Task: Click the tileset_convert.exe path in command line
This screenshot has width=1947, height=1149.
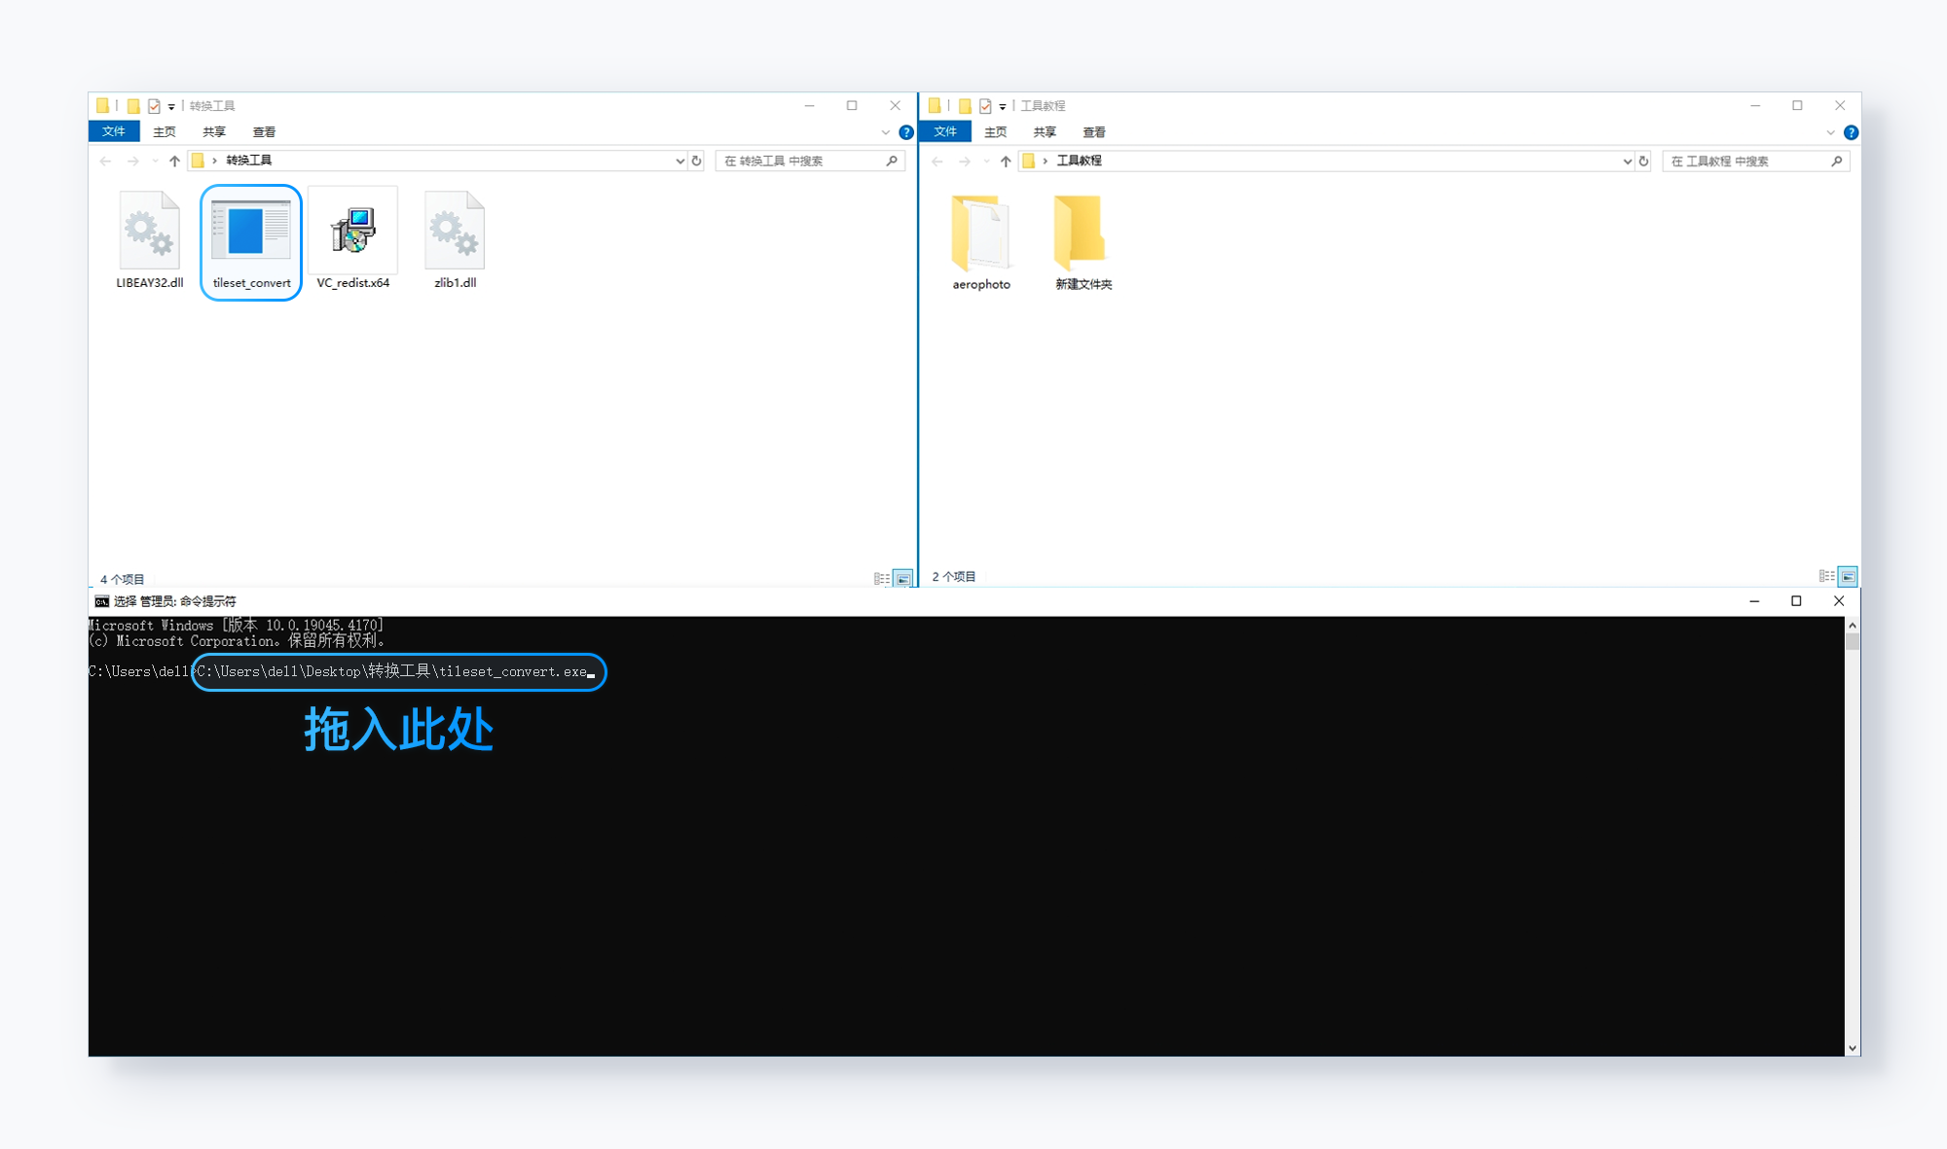Action: click(392, 671)
